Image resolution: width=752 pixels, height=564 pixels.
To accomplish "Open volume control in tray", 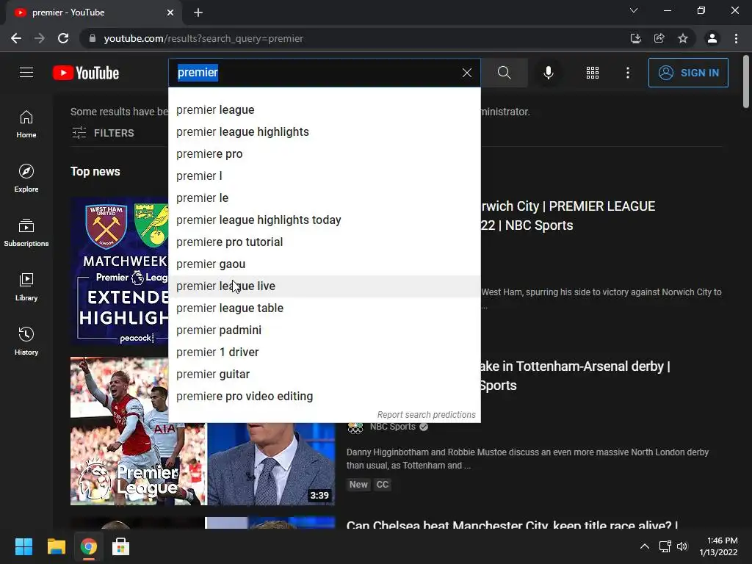I will 682,546.
